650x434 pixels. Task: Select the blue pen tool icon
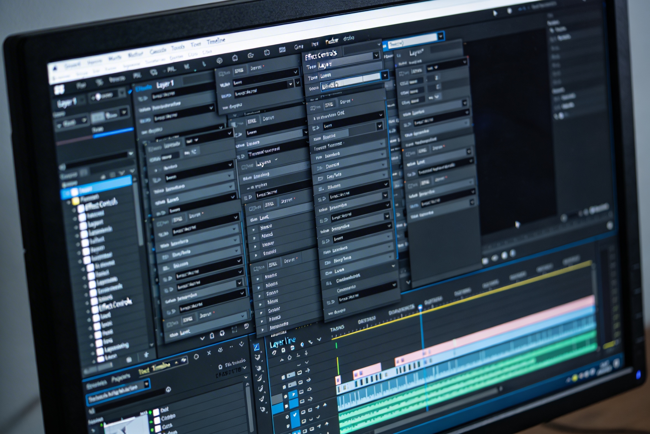256,347
